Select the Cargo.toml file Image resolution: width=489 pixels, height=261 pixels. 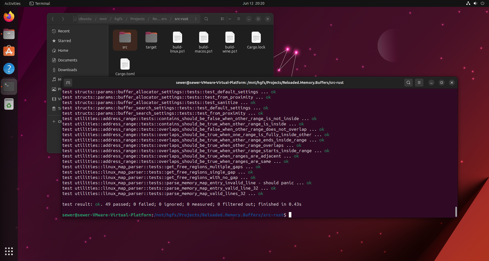tap(125, 66)
